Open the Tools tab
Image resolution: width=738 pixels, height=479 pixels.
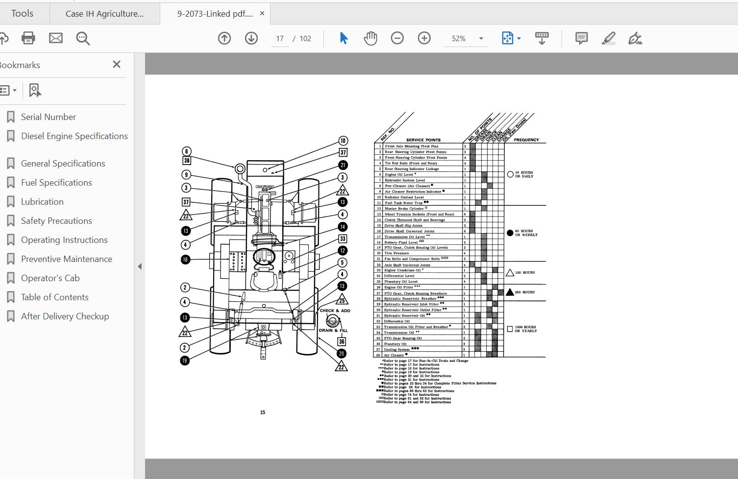(x=23, y=14)
